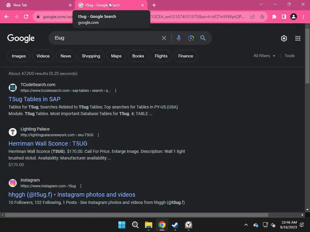
Task: Open the Herriman Wall Sconce : T5UG link
Action: point(48,143)
